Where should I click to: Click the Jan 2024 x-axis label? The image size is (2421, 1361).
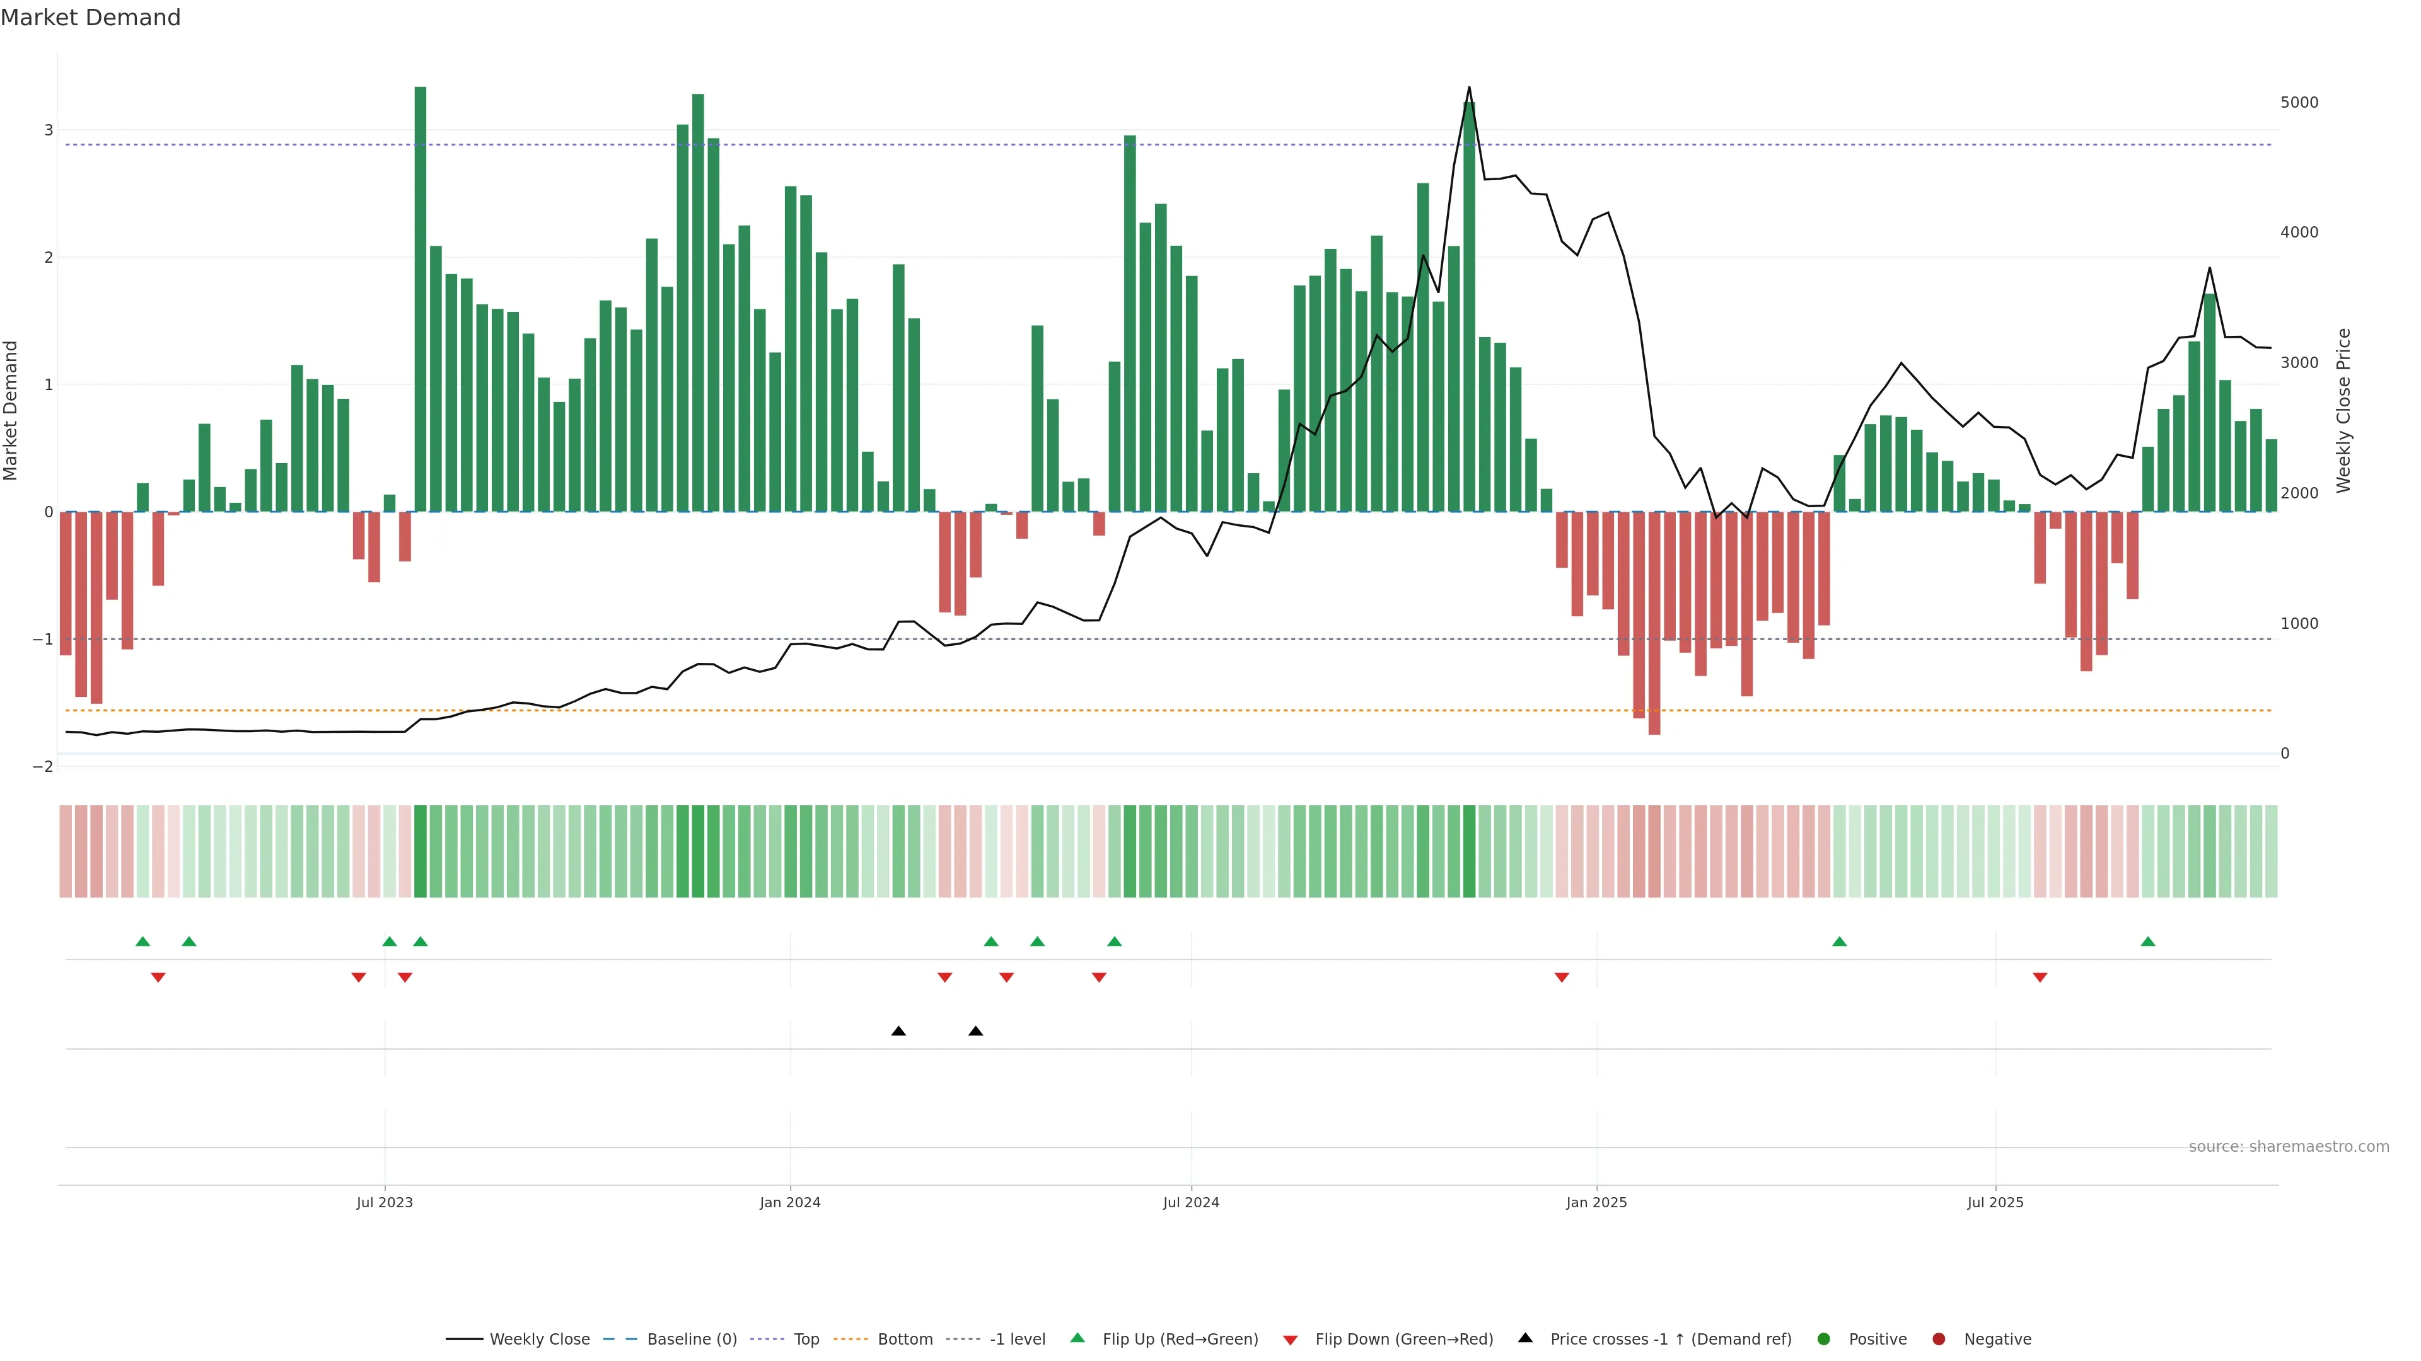[789, 1202]
